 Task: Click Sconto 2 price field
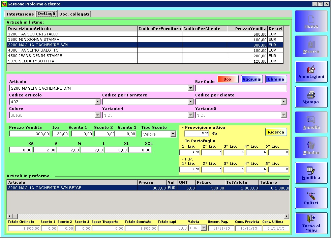(104, 134)
